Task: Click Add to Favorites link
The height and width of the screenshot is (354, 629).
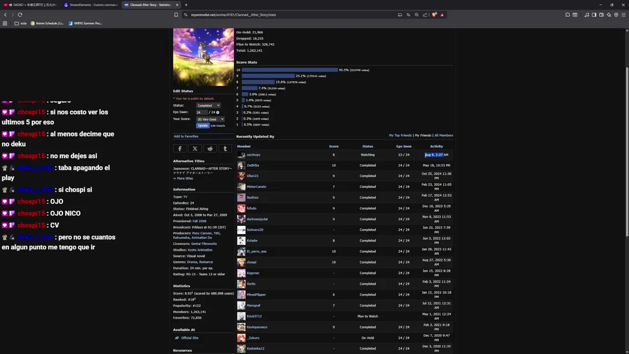Action: tap(186, 136)
